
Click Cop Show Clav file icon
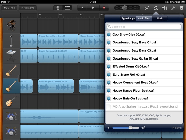(108, 34)
